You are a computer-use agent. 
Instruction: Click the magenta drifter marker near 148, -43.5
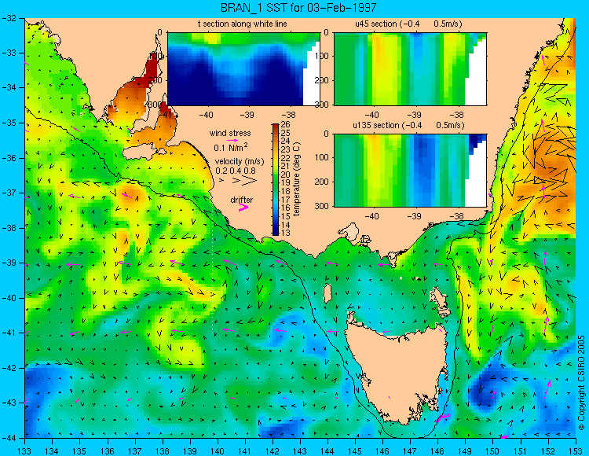click(442, 417)
